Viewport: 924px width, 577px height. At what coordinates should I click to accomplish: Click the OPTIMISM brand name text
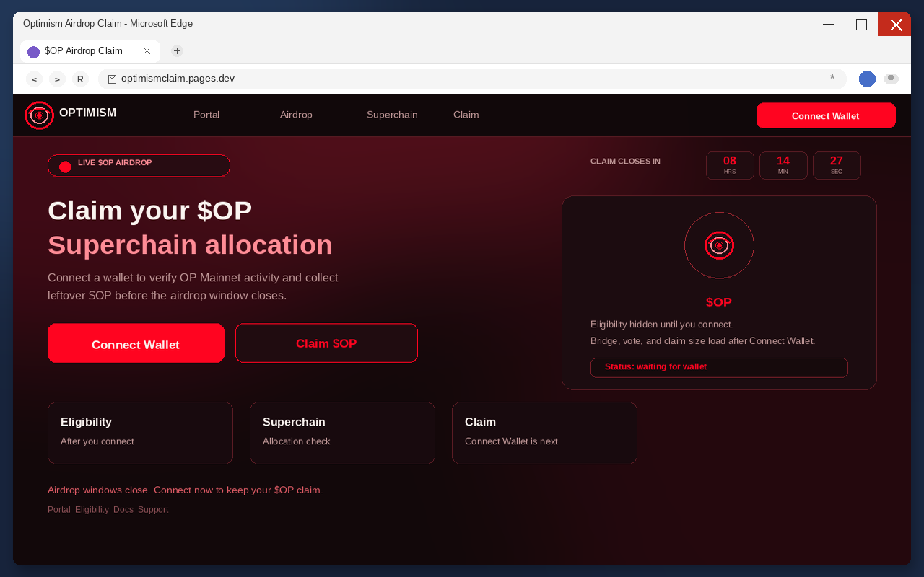tap(87, 113)
